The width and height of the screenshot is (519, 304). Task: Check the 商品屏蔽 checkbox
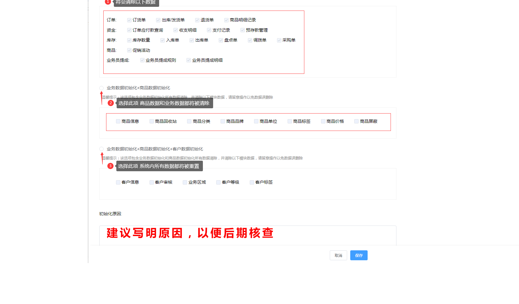356,121
